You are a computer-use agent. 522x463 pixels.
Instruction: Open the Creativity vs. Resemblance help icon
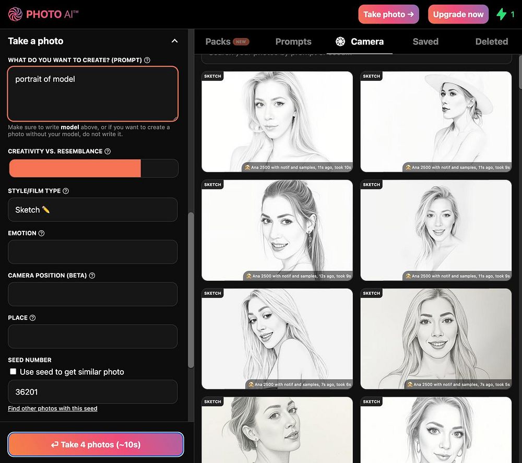108,151
